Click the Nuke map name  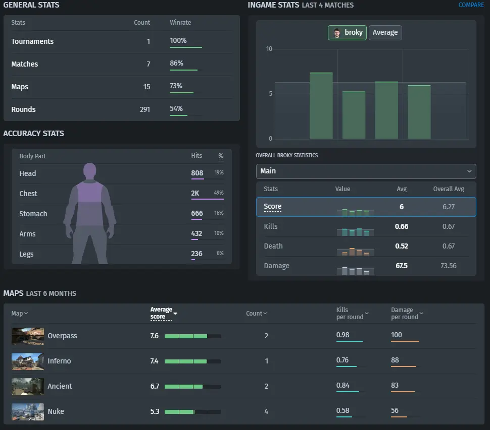pos(56,412)
